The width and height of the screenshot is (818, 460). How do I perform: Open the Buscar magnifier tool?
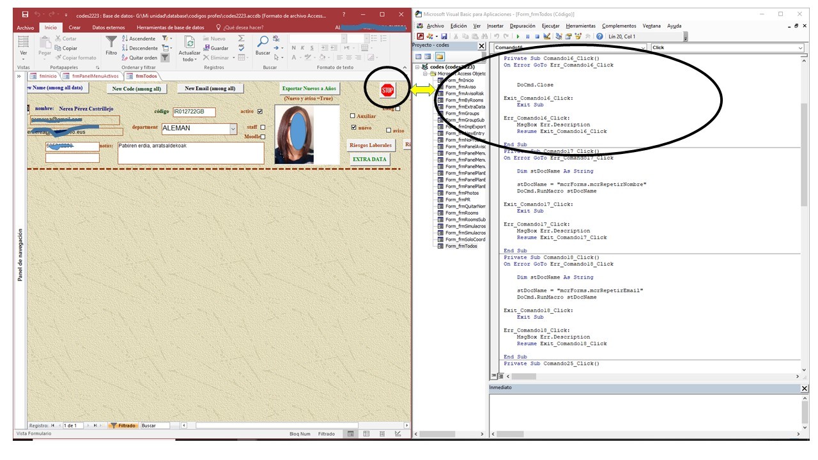pos(263,42)
